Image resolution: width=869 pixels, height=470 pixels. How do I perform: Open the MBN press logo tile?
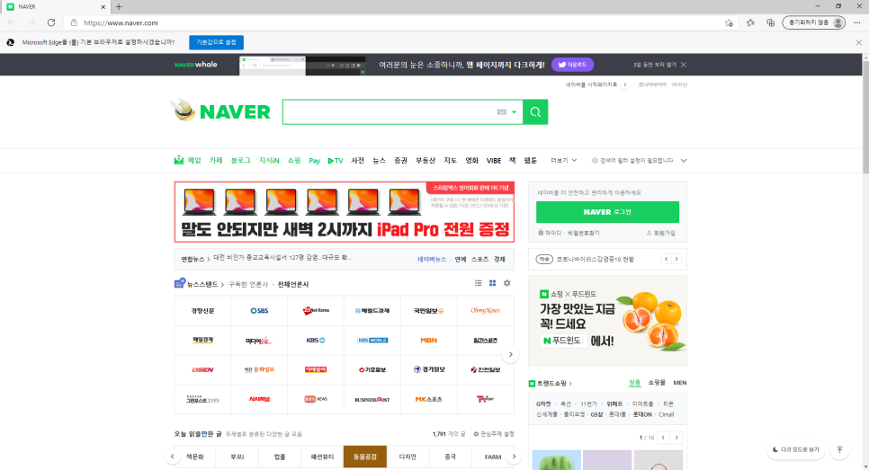click(428, 341)
